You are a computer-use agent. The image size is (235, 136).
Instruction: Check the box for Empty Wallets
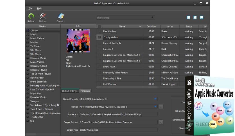pyautogui.click(x=99, y=37)
